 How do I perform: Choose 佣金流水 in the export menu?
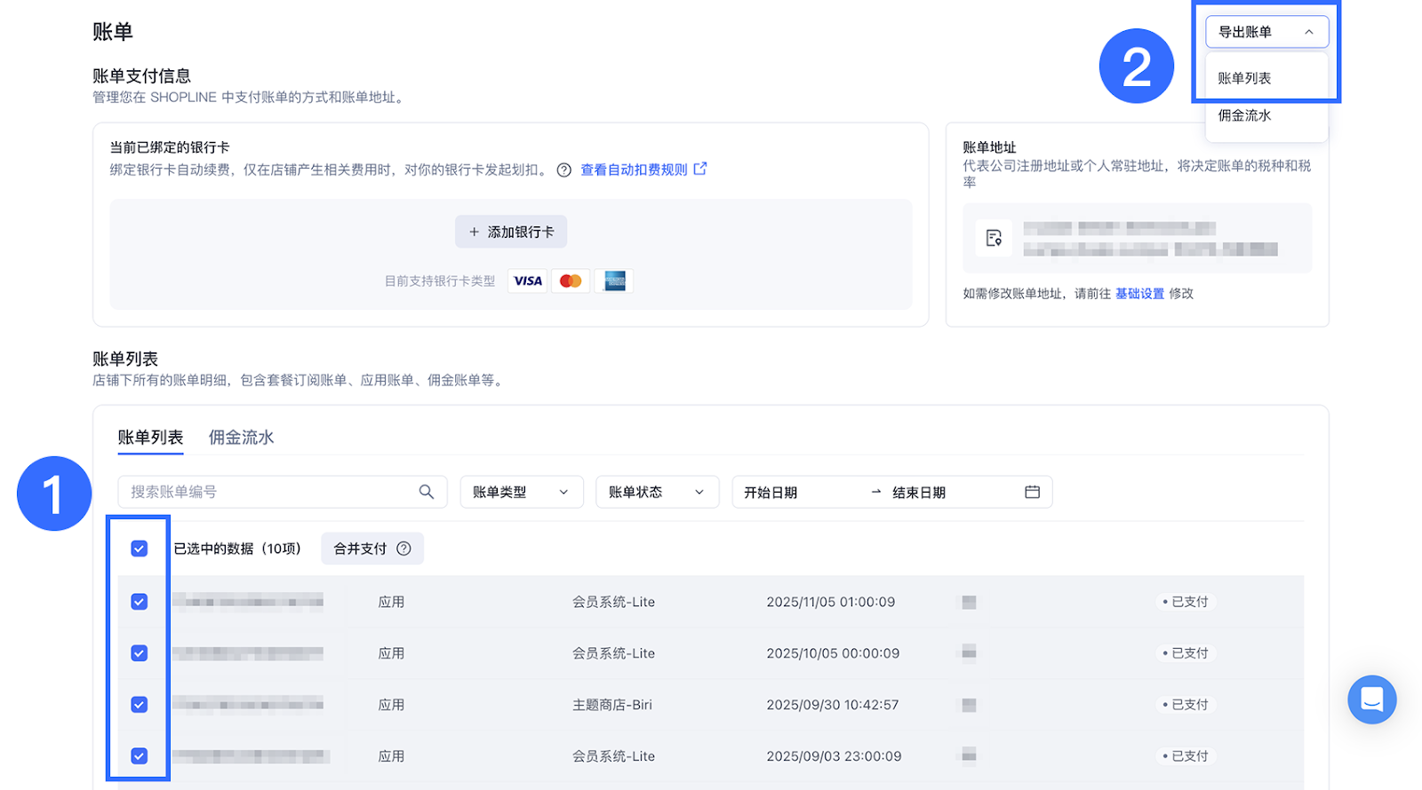coord(1244,115)
